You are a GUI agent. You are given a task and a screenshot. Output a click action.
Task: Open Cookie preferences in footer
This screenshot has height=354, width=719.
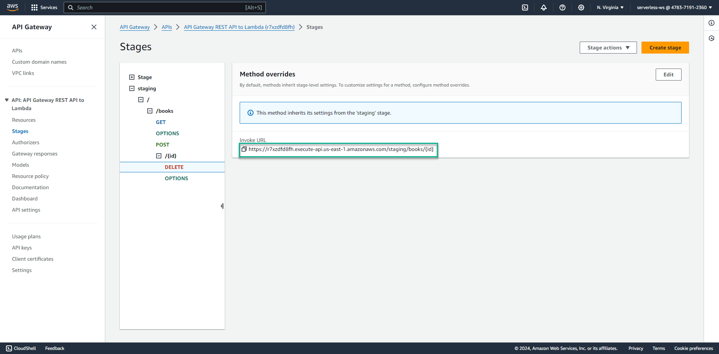click(x=694, y=348)
